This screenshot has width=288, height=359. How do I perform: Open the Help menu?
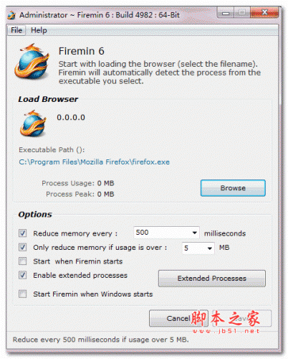click(39, 30)
